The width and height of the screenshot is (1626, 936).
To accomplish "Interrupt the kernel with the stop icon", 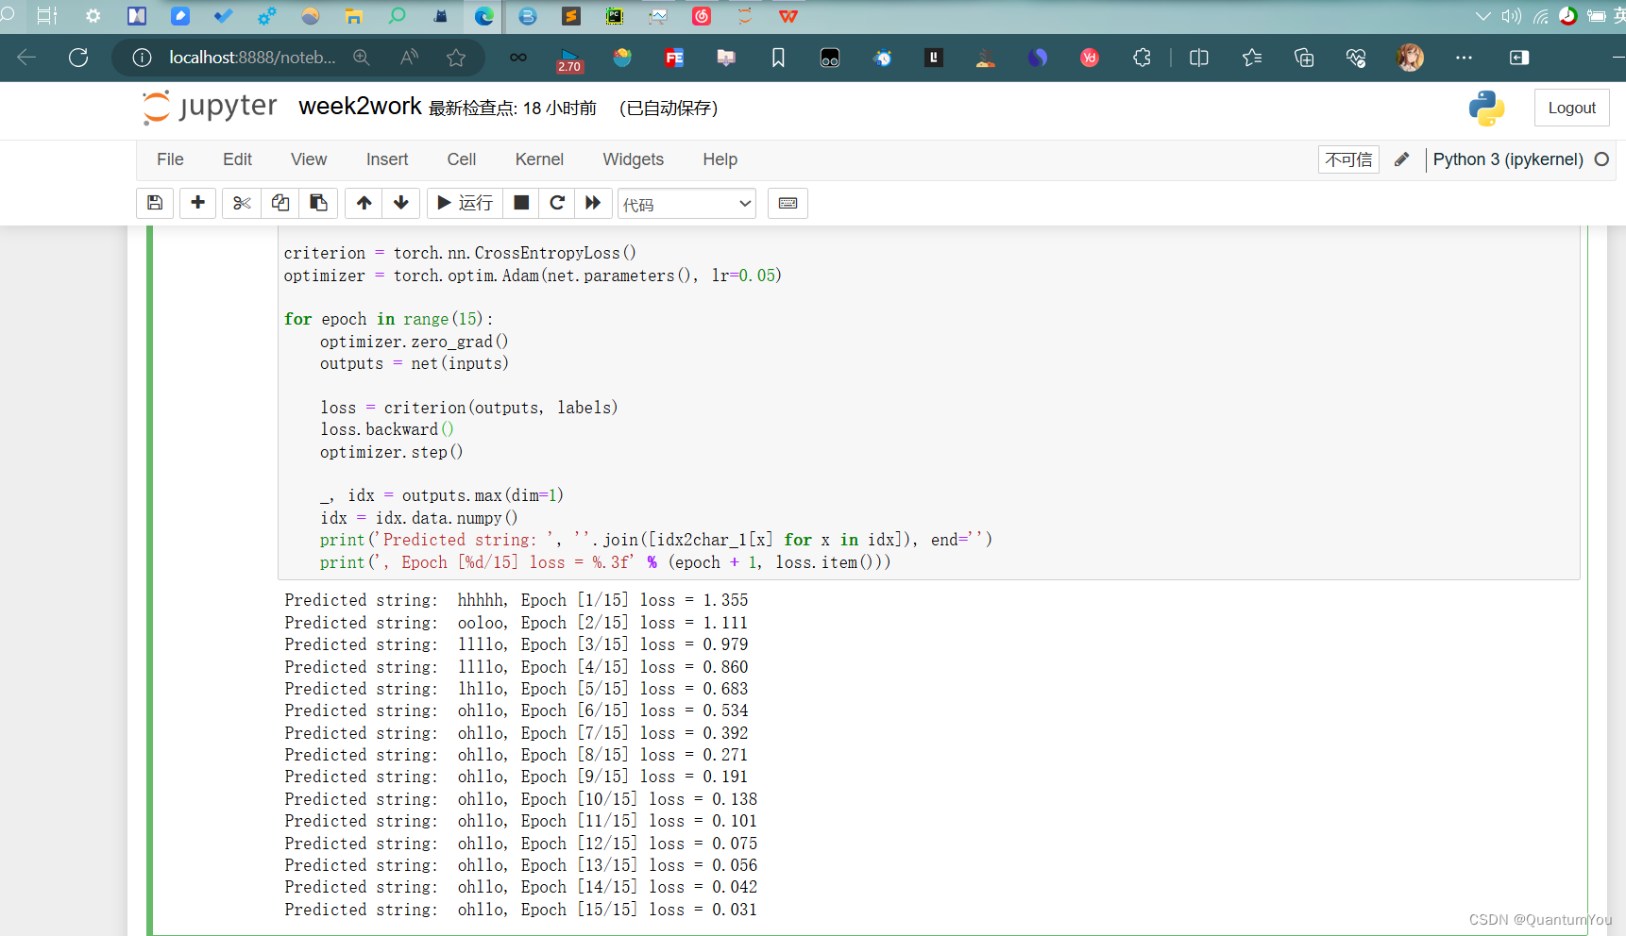I will pyautogui.click(x=521, y=203).
